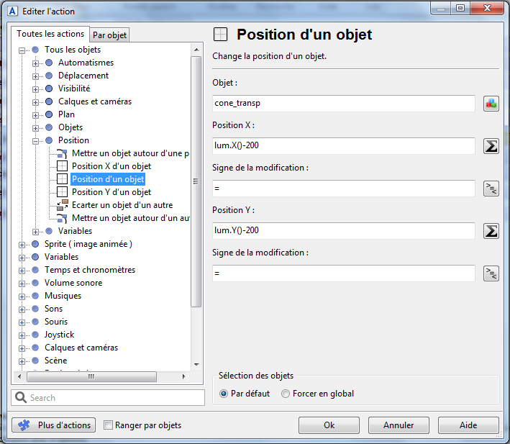
Task: Expand the Visibilité node
Action: 35,89
